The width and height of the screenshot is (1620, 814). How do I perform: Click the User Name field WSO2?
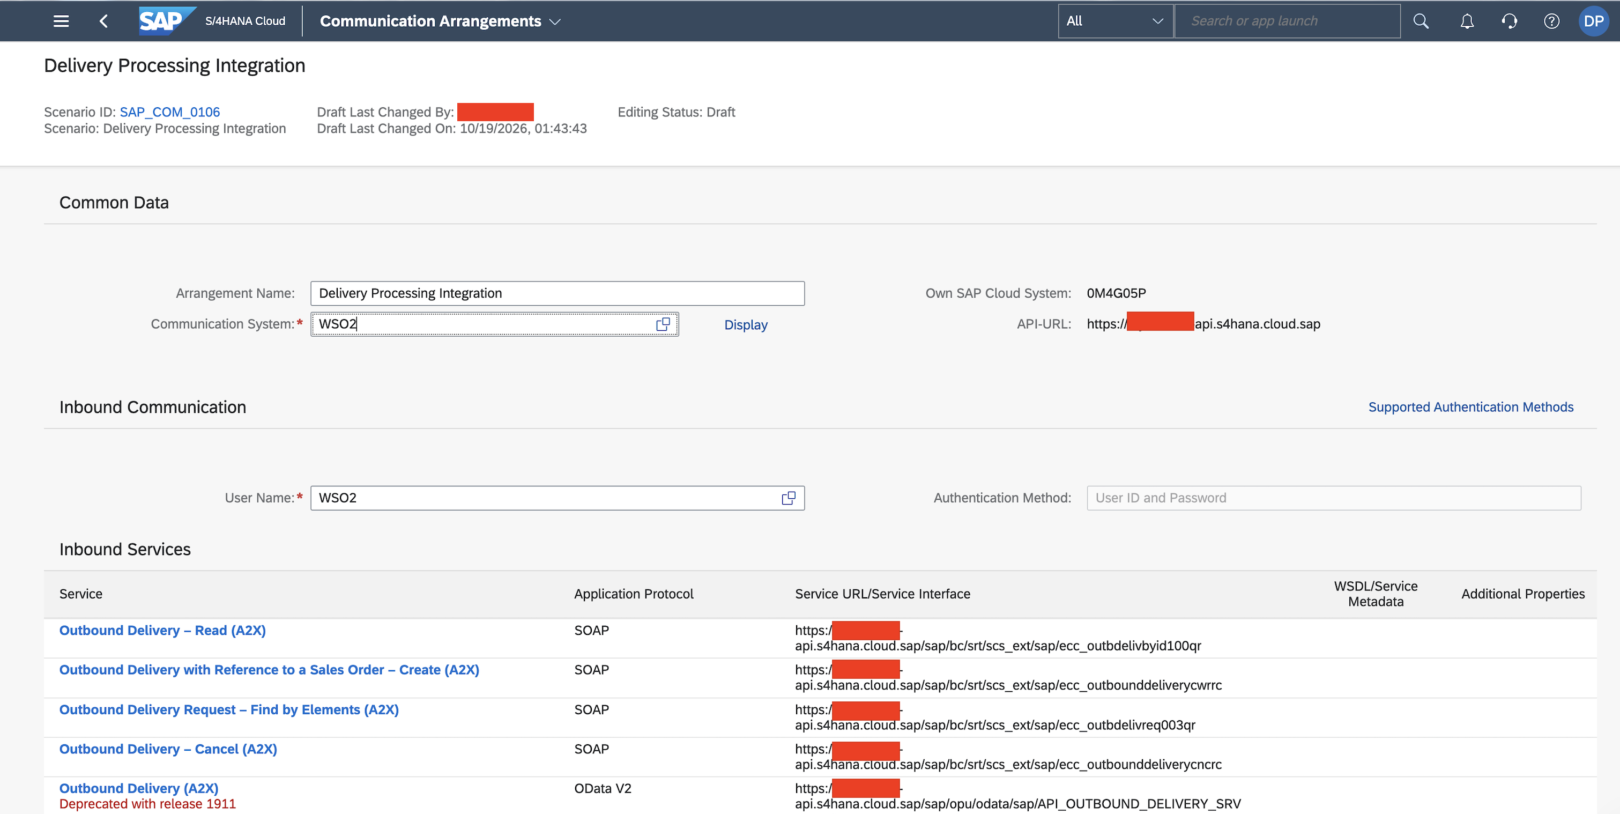click(x=557, y=498)
